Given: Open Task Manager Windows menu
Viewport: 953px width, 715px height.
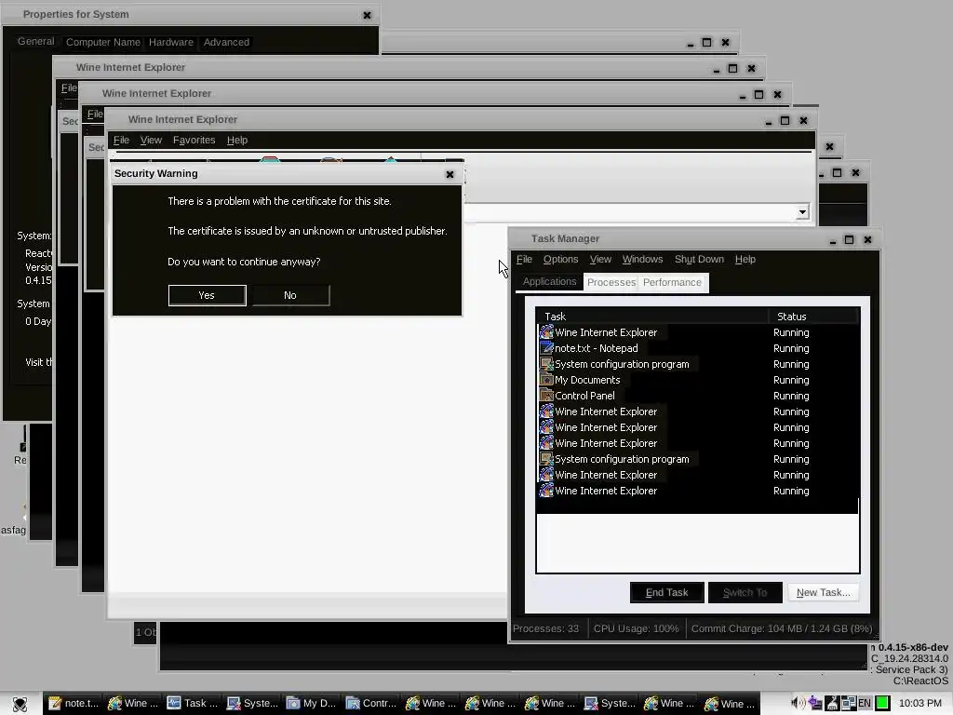Looking at the screenshot, I should click(x=642, y=260).
